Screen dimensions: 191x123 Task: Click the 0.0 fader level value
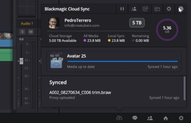(21, 39)
